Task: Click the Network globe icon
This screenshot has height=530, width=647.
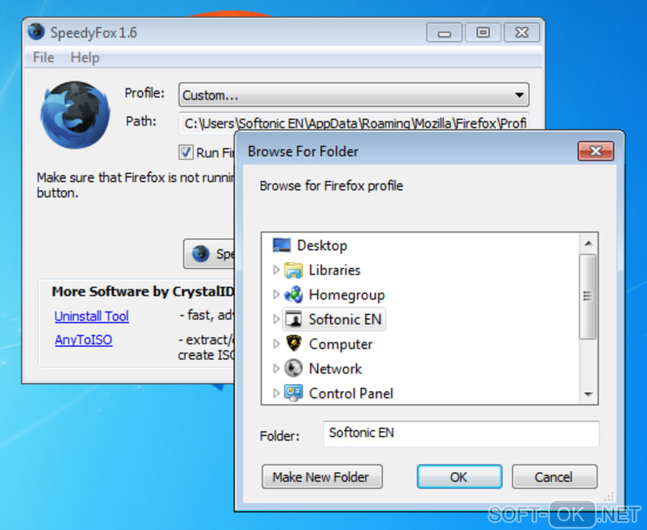Action: tap(294, 368)
